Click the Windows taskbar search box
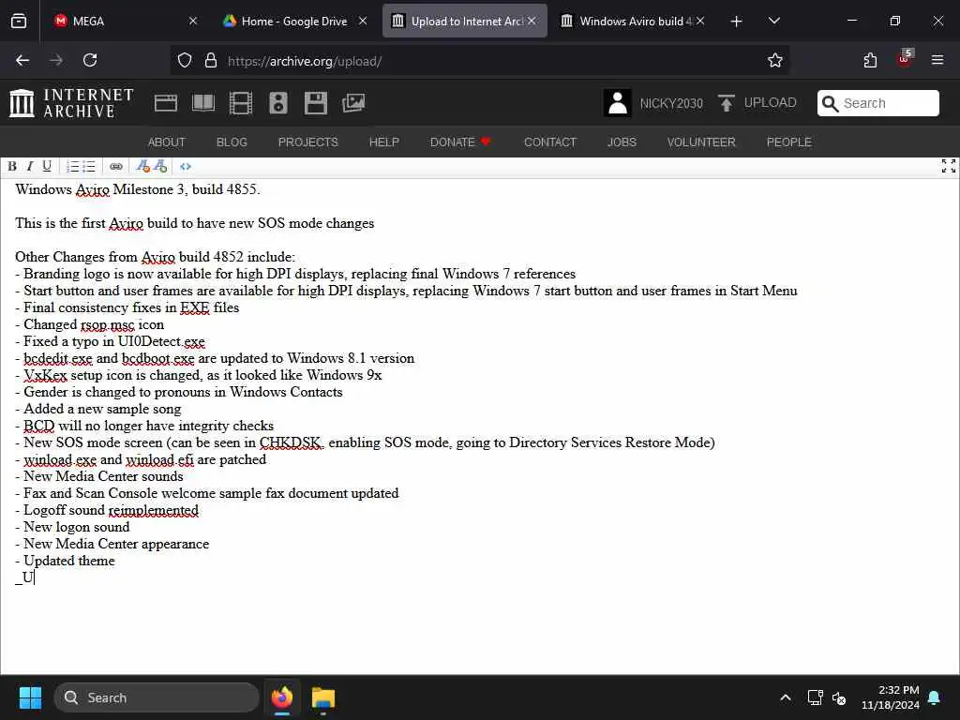This screenshot has width=960, height=720. pos(157,697)
